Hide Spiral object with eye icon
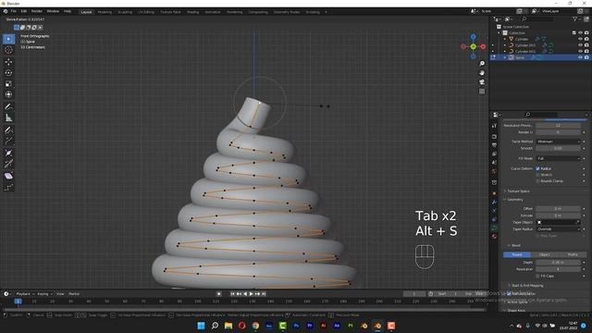592x333 pixels. tap(580, 57)
